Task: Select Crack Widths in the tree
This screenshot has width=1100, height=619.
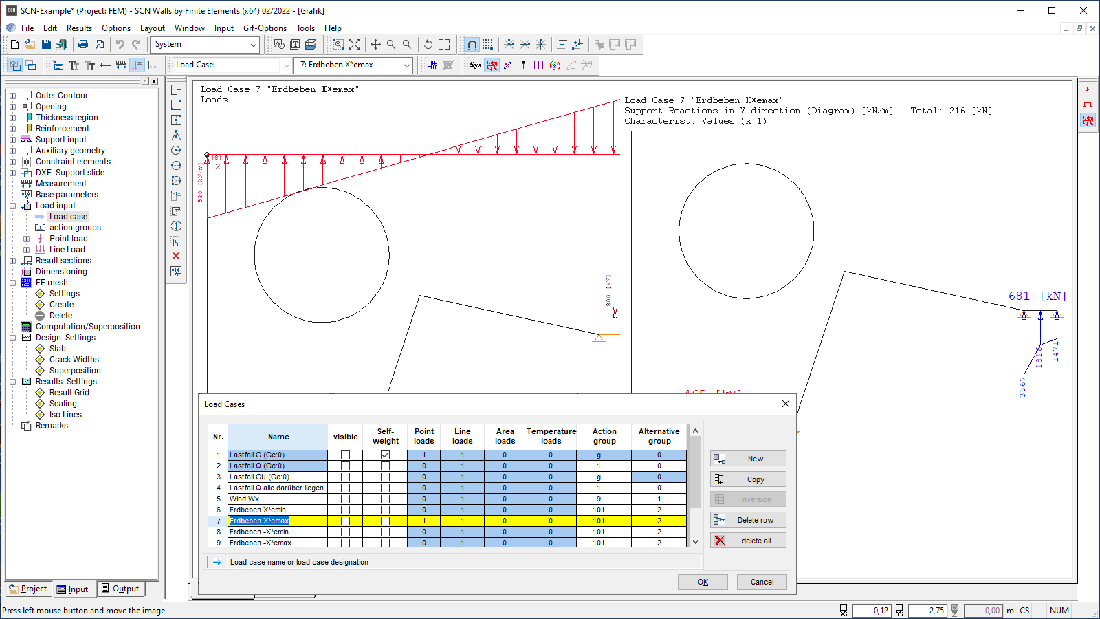Action: point(78,360)
